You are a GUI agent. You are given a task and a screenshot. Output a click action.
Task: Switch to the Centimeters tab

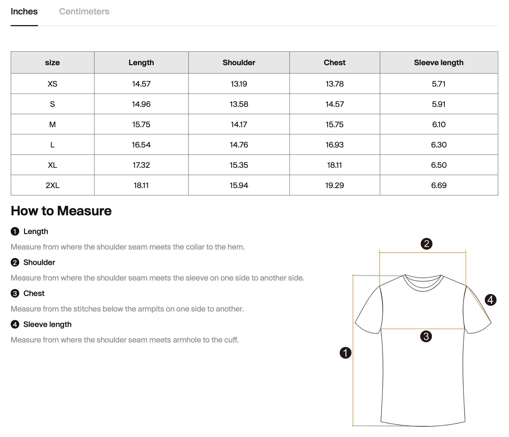point(84,11)
